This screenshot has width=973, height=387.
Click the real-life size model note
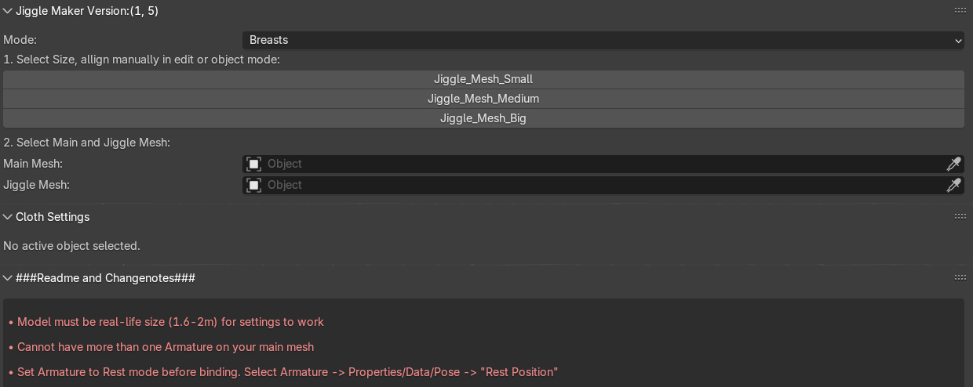click(x=170, y=322)
